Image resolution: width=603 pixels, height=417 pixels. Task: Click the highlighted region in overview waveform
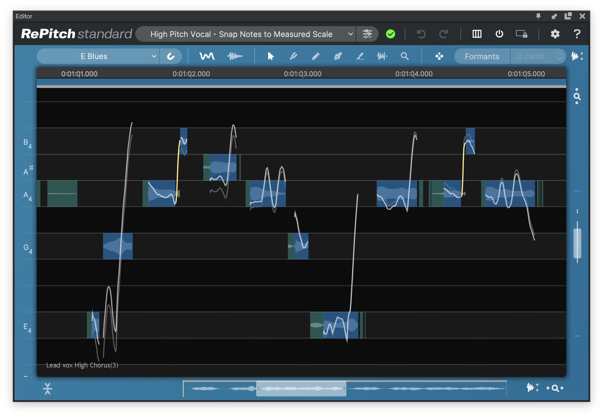301,388
